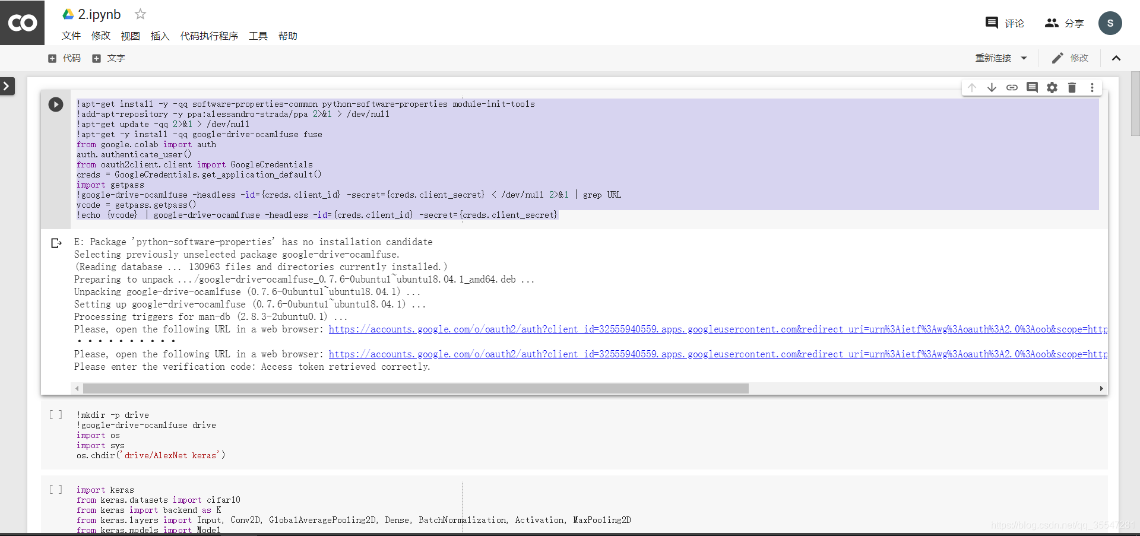Image resolution: width=1140 pixels, height=536 pixels.
Task: Delete the selected cell
Action: [x=1072, y=88]
